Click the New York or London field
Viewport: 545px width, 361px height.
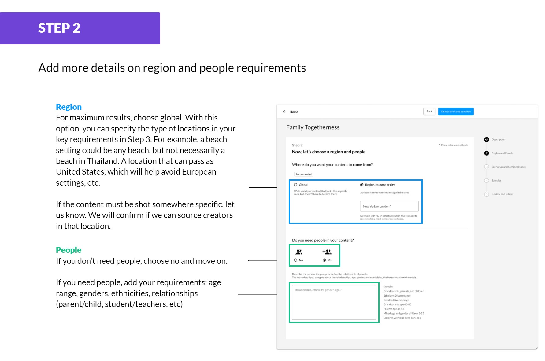[389, 206]
